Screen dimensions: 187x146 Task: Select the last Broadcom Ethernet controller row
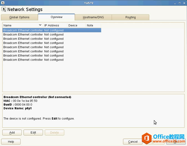[52, 60]
